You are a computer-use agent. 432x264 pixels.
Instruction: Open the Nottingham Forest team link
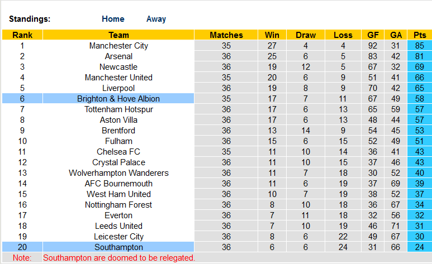118,205
